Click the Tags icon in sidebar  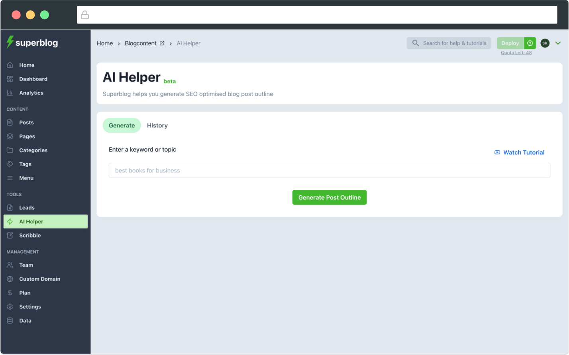pos(10,164)
